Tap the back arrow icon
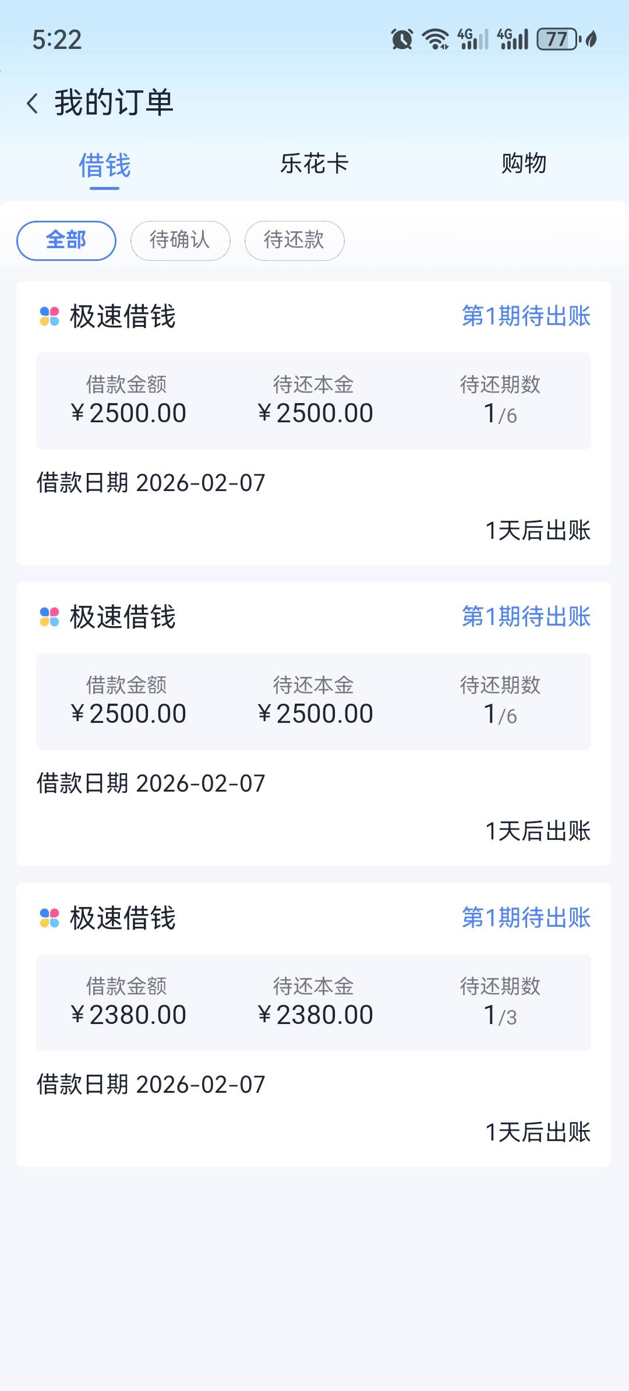 click(33, 104)
